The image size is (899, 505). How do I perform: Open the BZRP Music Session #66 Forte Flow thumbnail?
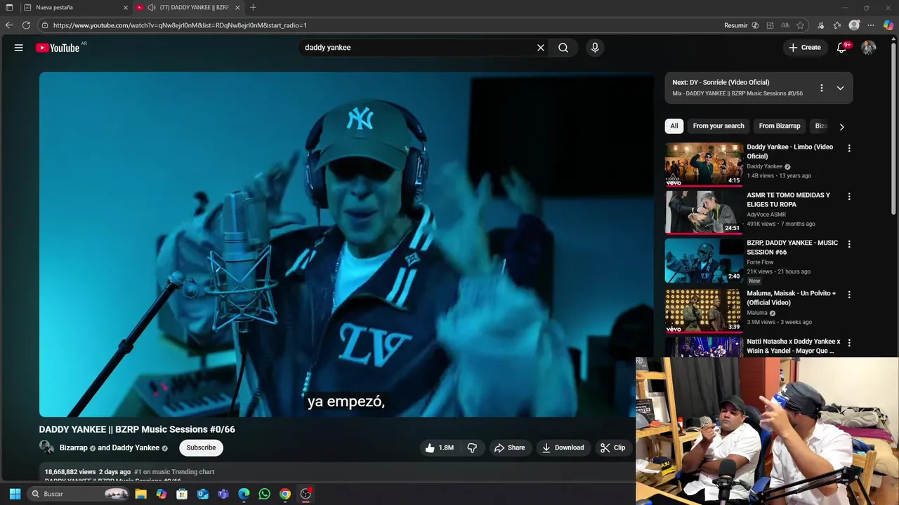coord(704,260)
